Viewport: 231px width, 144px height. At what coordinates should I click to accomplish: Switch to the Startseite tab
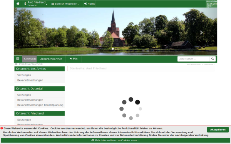pyautogui.click(x=29, y=59)
